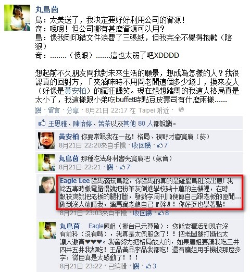Click 留言 to comment on the post

54,110
